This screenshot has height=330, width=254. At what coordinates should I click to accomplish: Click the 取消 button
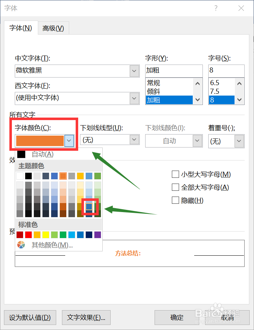tap(227, 317)
